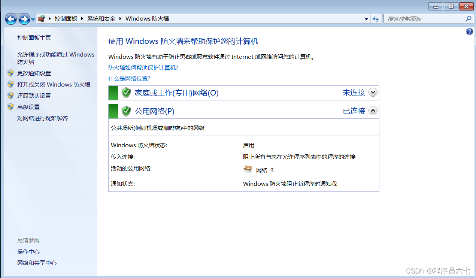The height and width of the screenshot is (278, 476).
Task: Open 打开或关闭 Windows 防火墙 link
Action: 54,85
